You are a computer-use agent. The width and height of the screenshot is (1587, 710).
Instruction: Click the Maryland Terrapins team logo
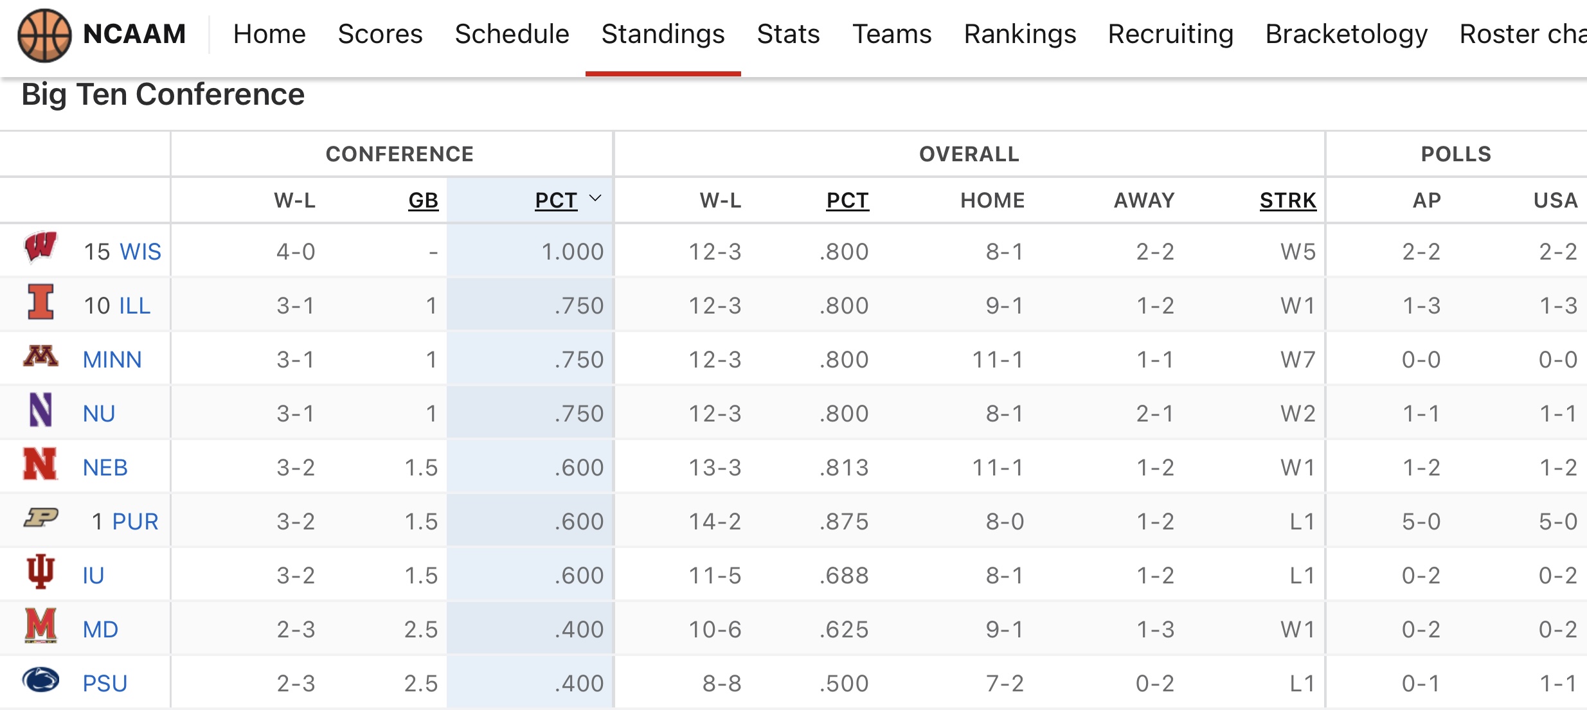[x=40, y=625]
